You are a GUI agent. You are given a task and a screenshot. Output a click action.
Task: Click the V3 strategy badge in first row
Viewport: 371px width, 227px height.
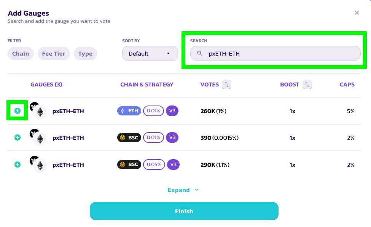(x=172, y=111)
